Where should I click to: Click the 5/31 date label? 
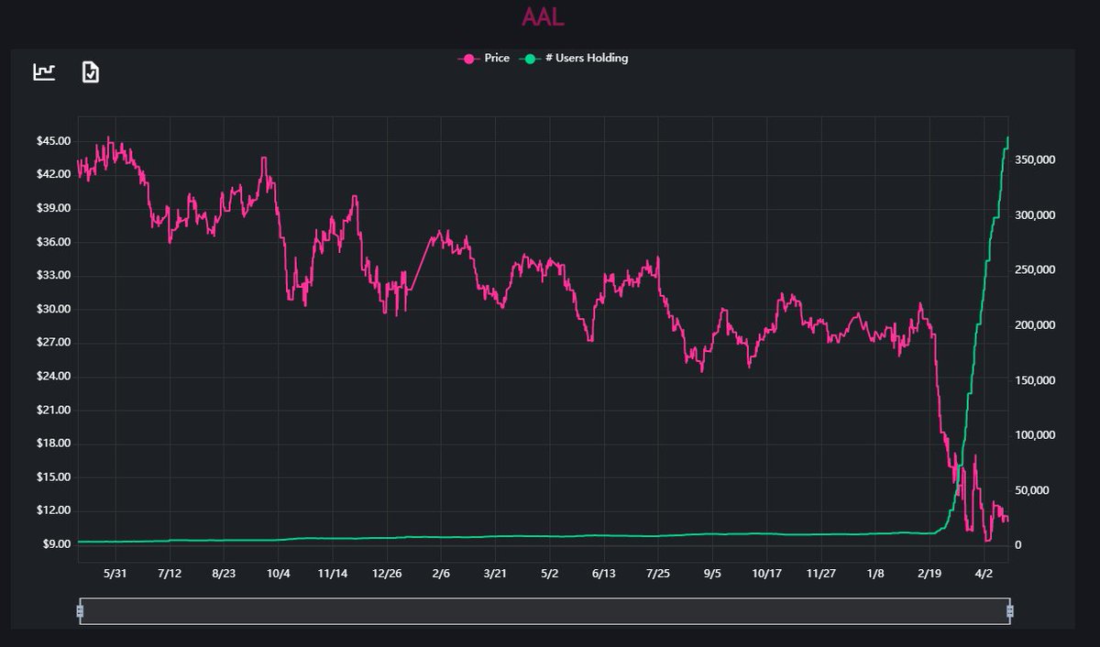pyautogui.click(x=115, y=574)
